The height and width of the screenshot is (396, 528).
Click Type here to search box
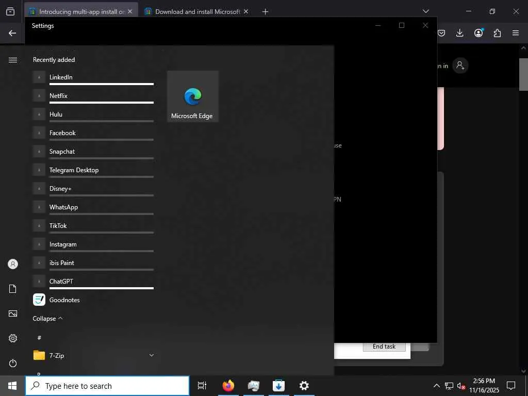[x=107, y=386]
